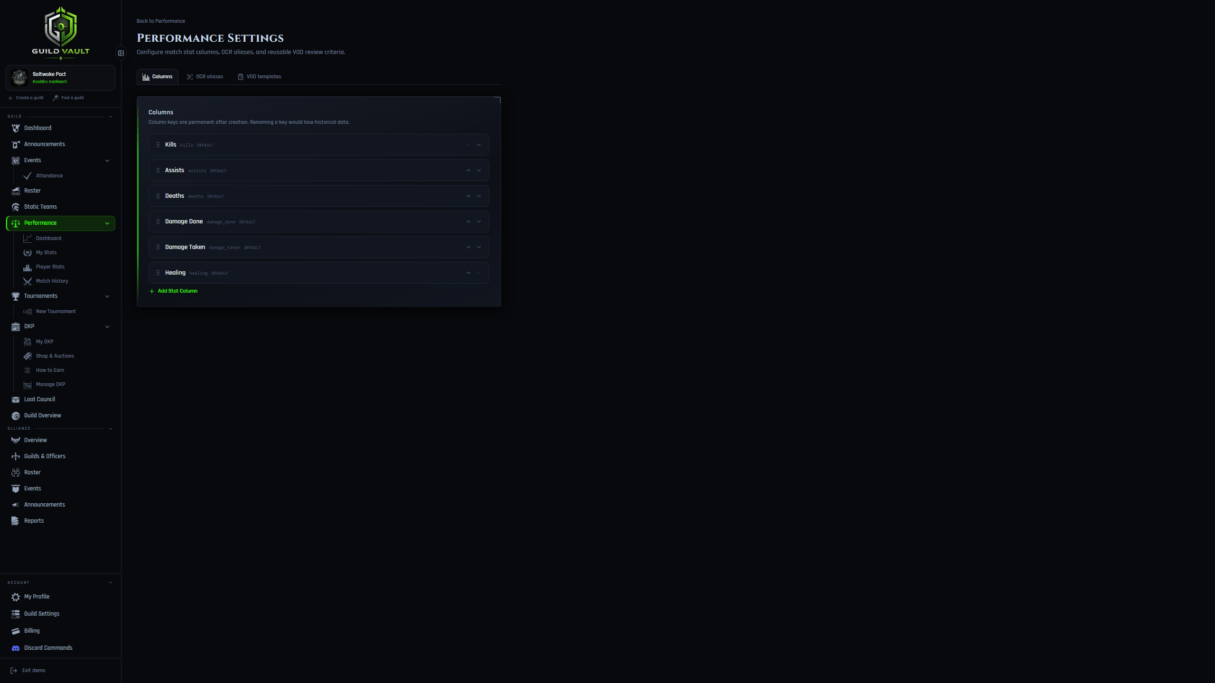Image resolution: width=1215 pixels, height=683 pixels.
Task: Open the My Stats icon
Action: point(28,253)
